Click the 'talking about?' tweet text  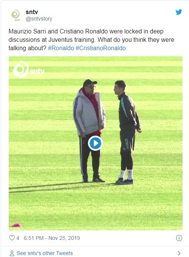coord(27,48)
